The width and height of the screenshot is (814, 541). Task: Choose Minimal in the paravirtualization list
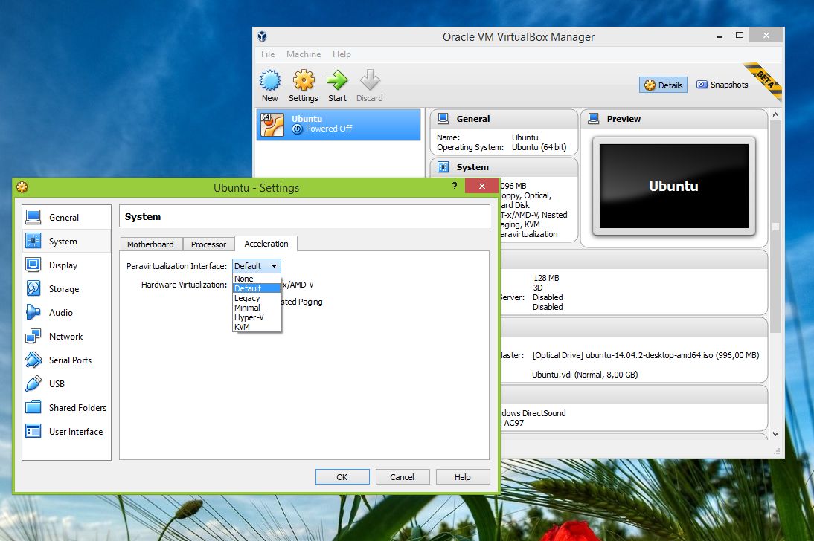tap(257, 308)
